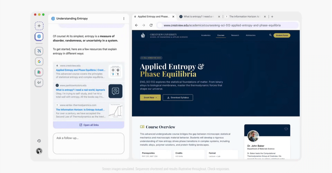
Task: Open the Academics menu on Crestview site
Action: [x=206, y=35]
